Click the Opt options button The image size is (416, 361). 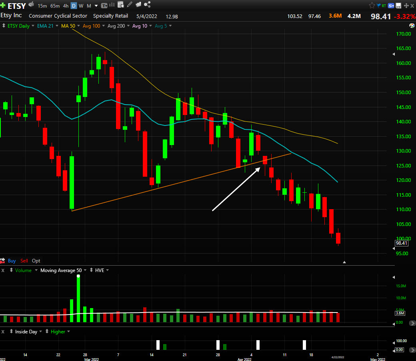click(36, 261)
